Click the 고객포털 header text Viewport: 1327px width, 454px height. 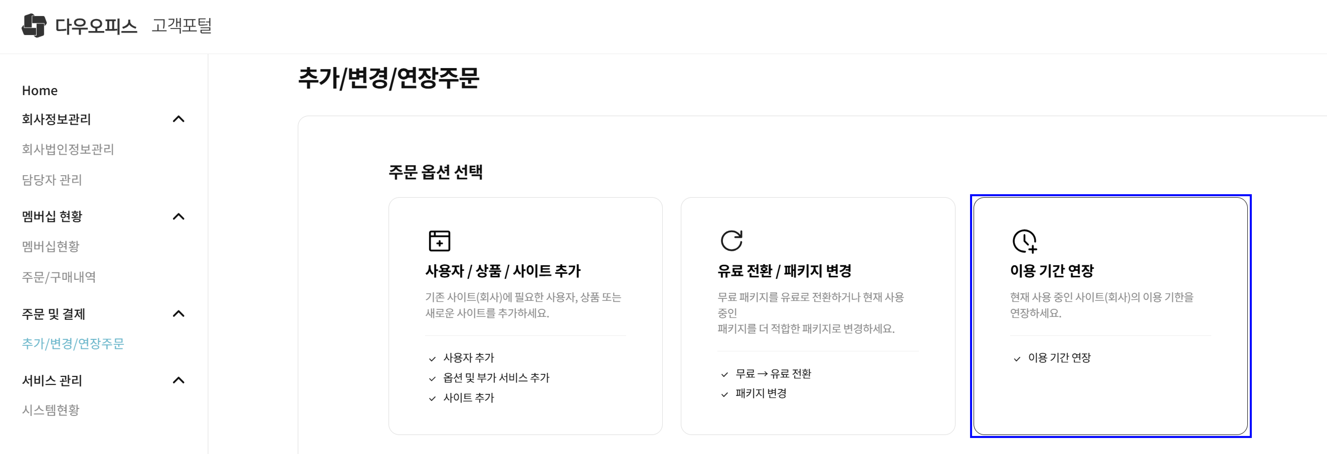(181, 25)
